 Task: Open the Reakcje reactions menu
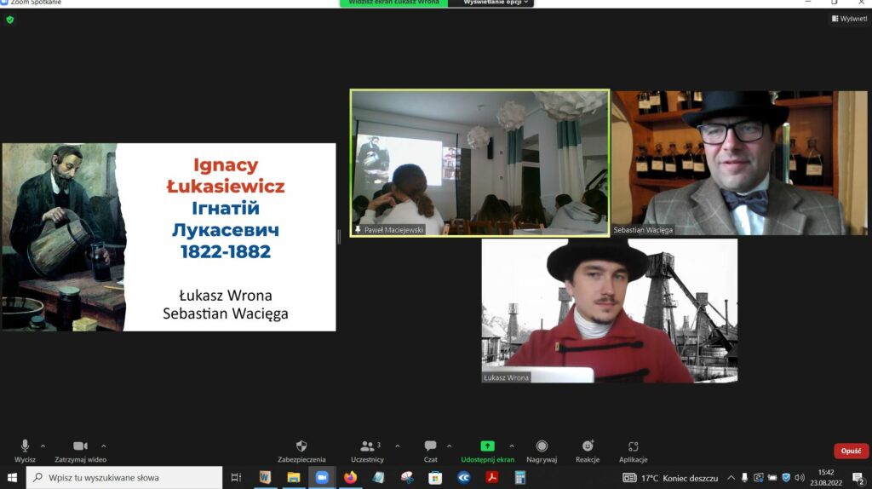coord(587,446)
